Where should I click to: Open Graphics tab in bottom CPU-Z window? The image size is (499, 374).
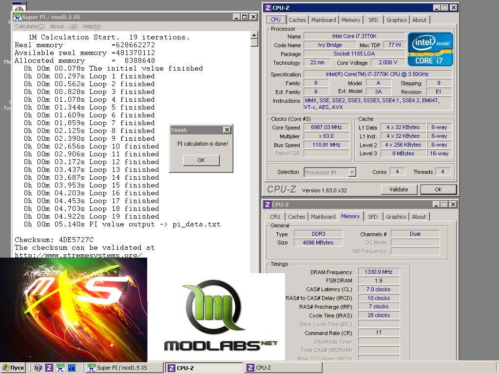(396, 217)
